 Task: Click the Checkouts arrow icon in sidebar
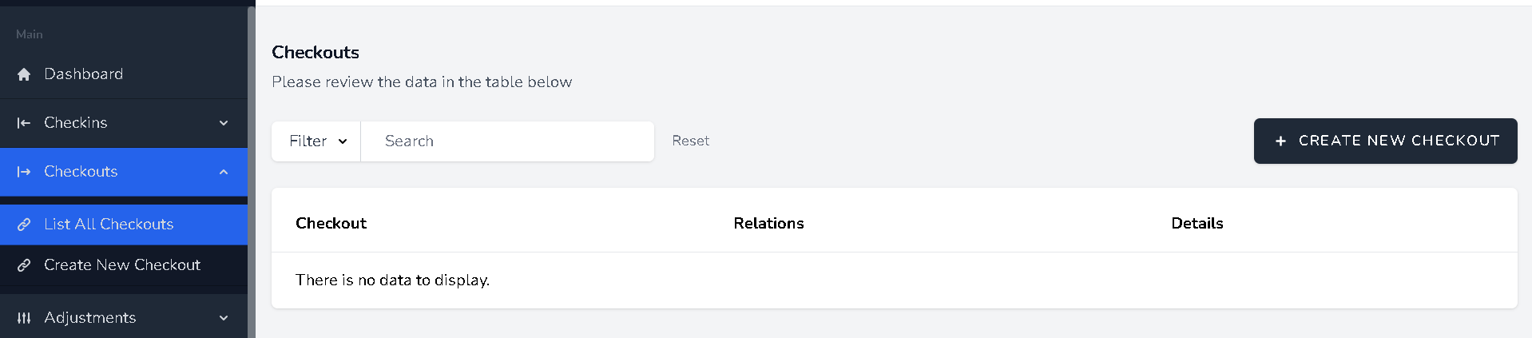pos(24,172)
